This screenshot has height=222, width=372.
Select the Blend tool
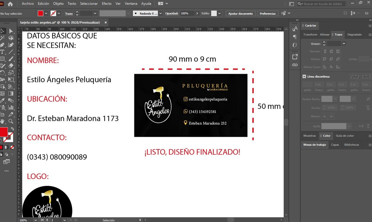pos(11,101)
